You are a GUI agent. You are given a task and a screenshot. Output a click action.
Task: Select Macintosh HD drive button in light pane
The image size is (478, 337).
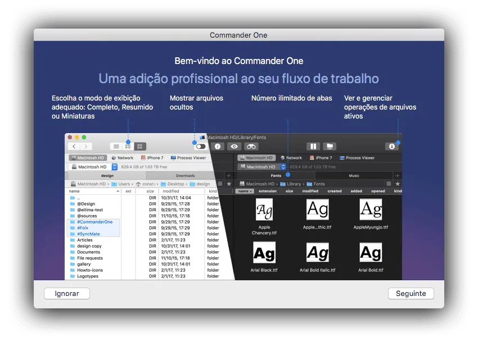point(88,158)
